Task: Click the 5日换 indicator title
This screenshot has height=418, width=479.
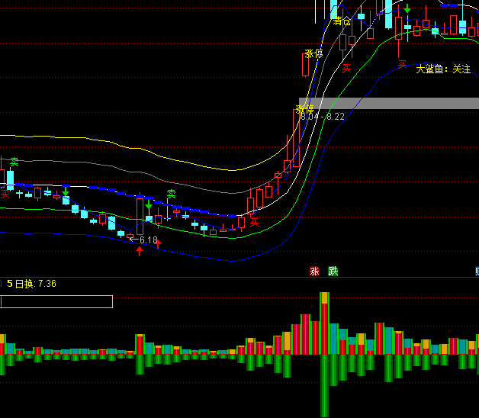Action: click(21, 284)
